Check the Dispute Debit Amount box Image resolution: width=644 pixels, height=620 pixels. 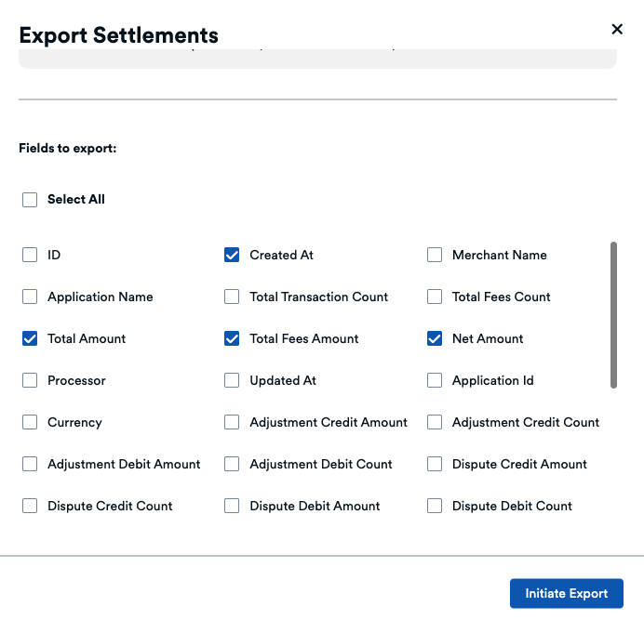tap(232, 506)
